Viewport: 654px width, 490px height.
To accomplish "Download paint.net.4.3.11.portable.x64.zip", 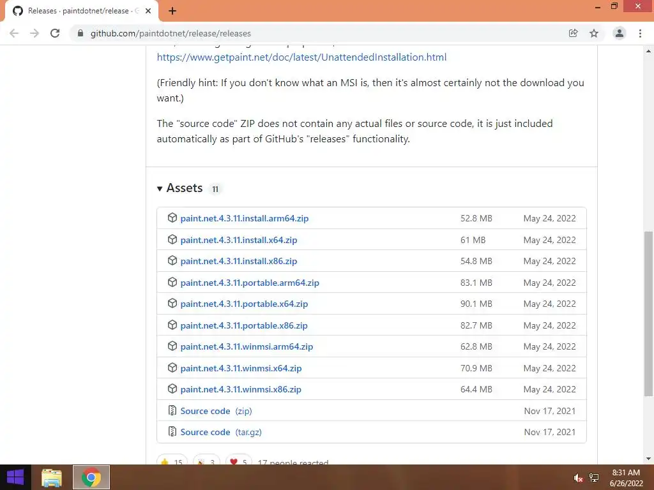I will click(x=244, y=304).
